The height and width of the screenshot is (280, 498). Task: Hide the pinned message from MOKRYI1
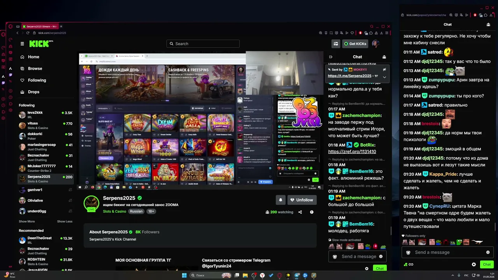pos(384,69)
